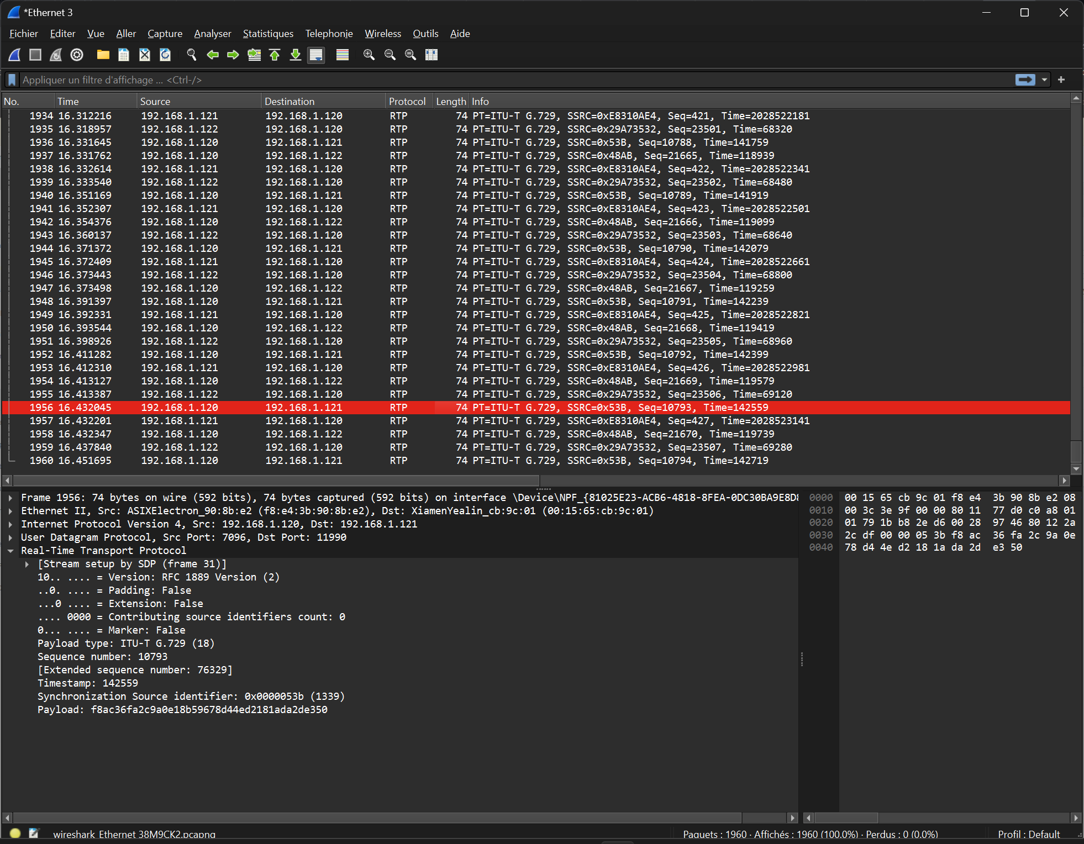Go to a specific packet number

point(254,55)
